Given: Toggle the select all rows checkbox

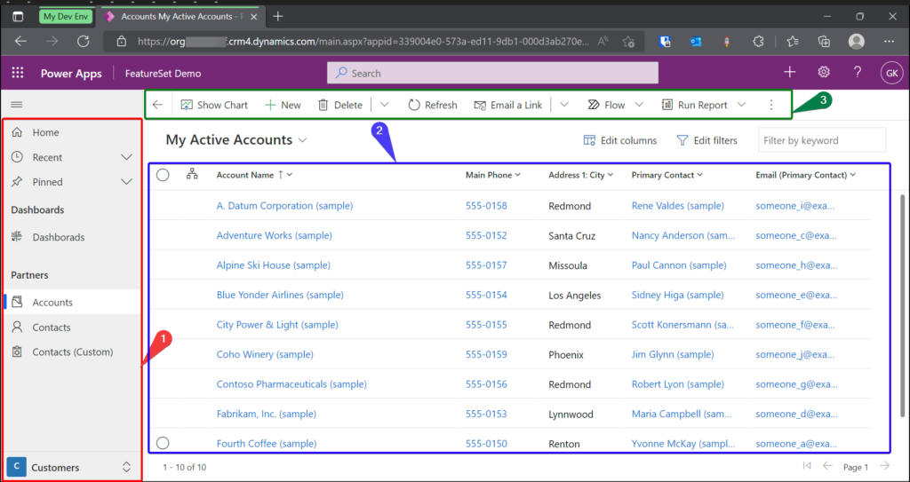Looking at the screenshot, I should [163, 175].
